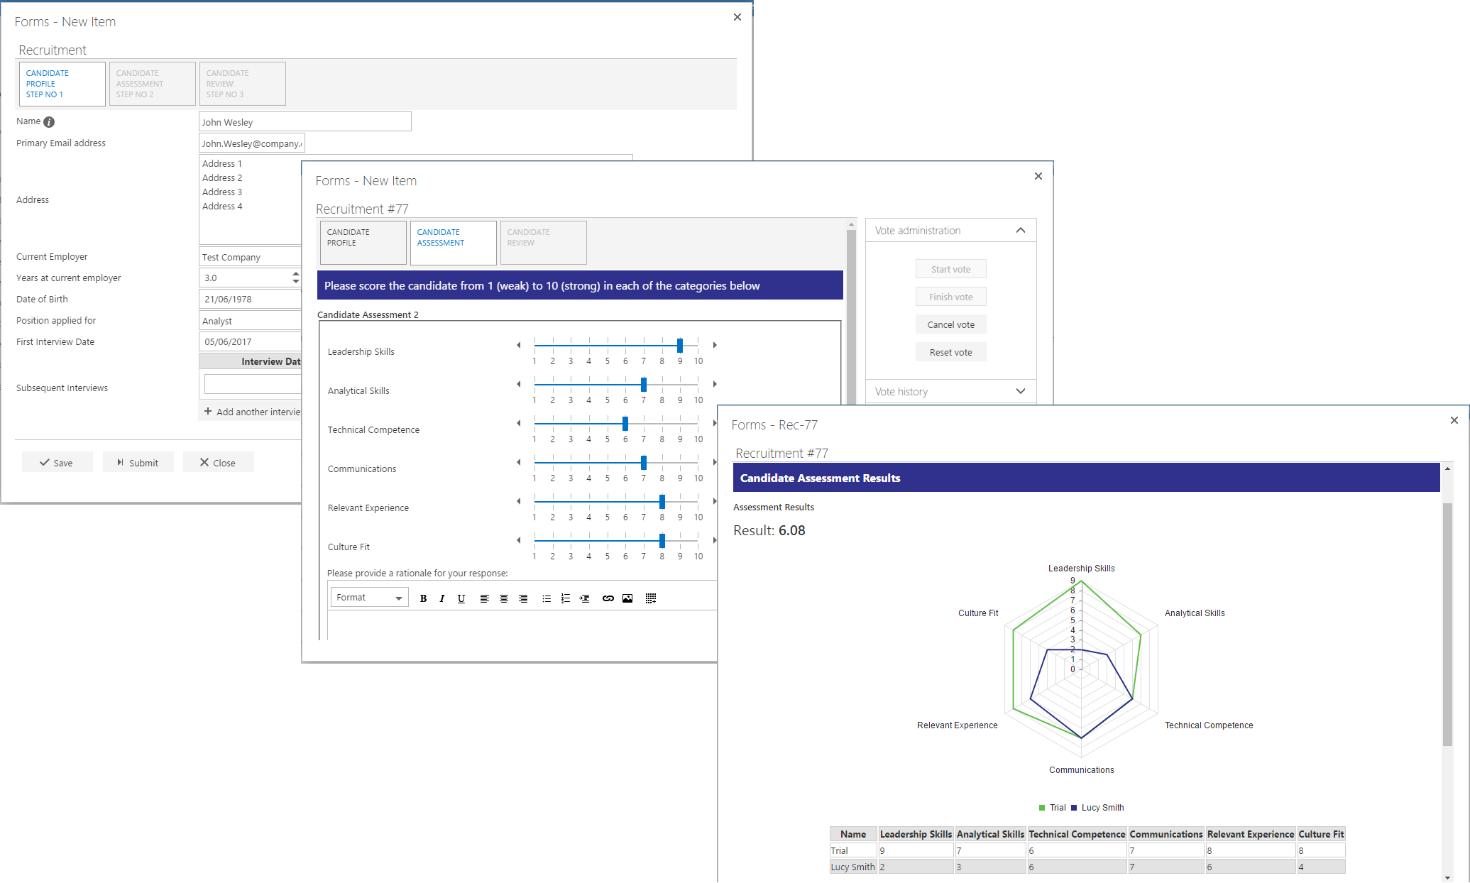1470x883 pixels.
Task: Click Trial legend entry under radar chart
Action: 1052,808
